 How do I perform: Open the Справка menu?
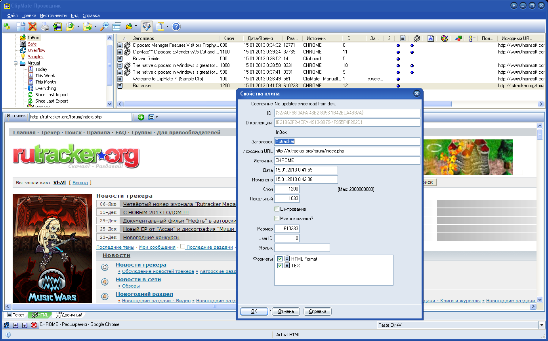pyautogui.click(x=91, y=15)
